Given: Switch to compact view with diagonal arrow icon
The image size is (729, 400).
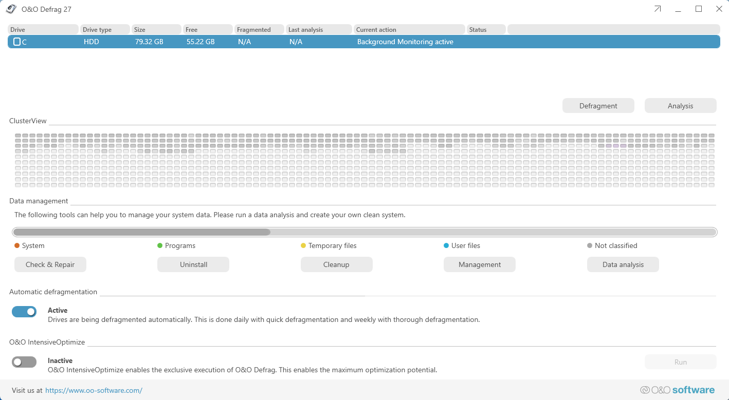Looking at the screenshot, I should point(658,9).
